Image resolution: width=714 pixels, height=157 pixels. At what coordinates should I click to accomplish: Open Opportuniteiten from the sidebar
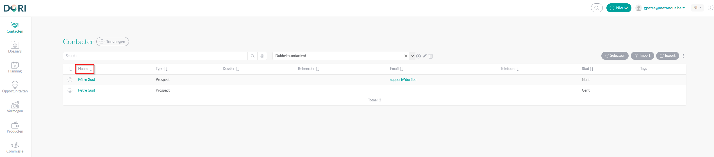[x=15, y=87]
